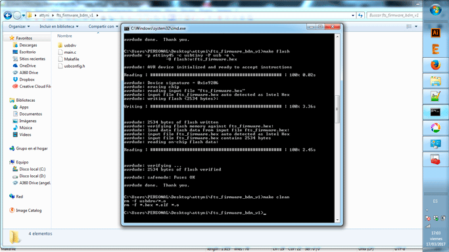449x252 pixels.
Task: Open the Compartir con dropdown
Action: point(103,26)
